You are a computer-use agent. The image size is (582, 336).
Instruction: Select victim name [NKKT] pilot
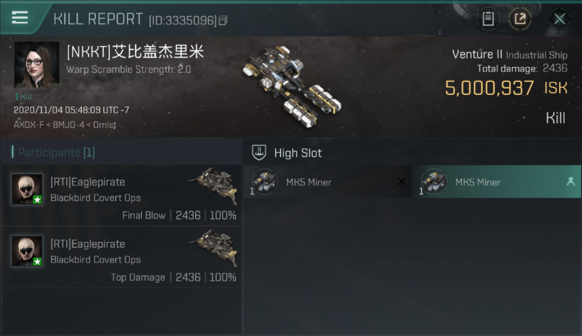(135, 52)
